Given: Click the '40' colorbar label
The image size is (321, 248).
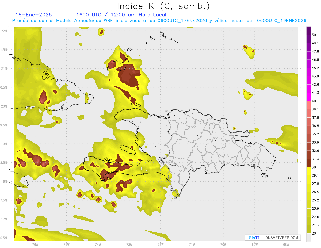Looking at the screenshot, I should (x=315, y=101).
